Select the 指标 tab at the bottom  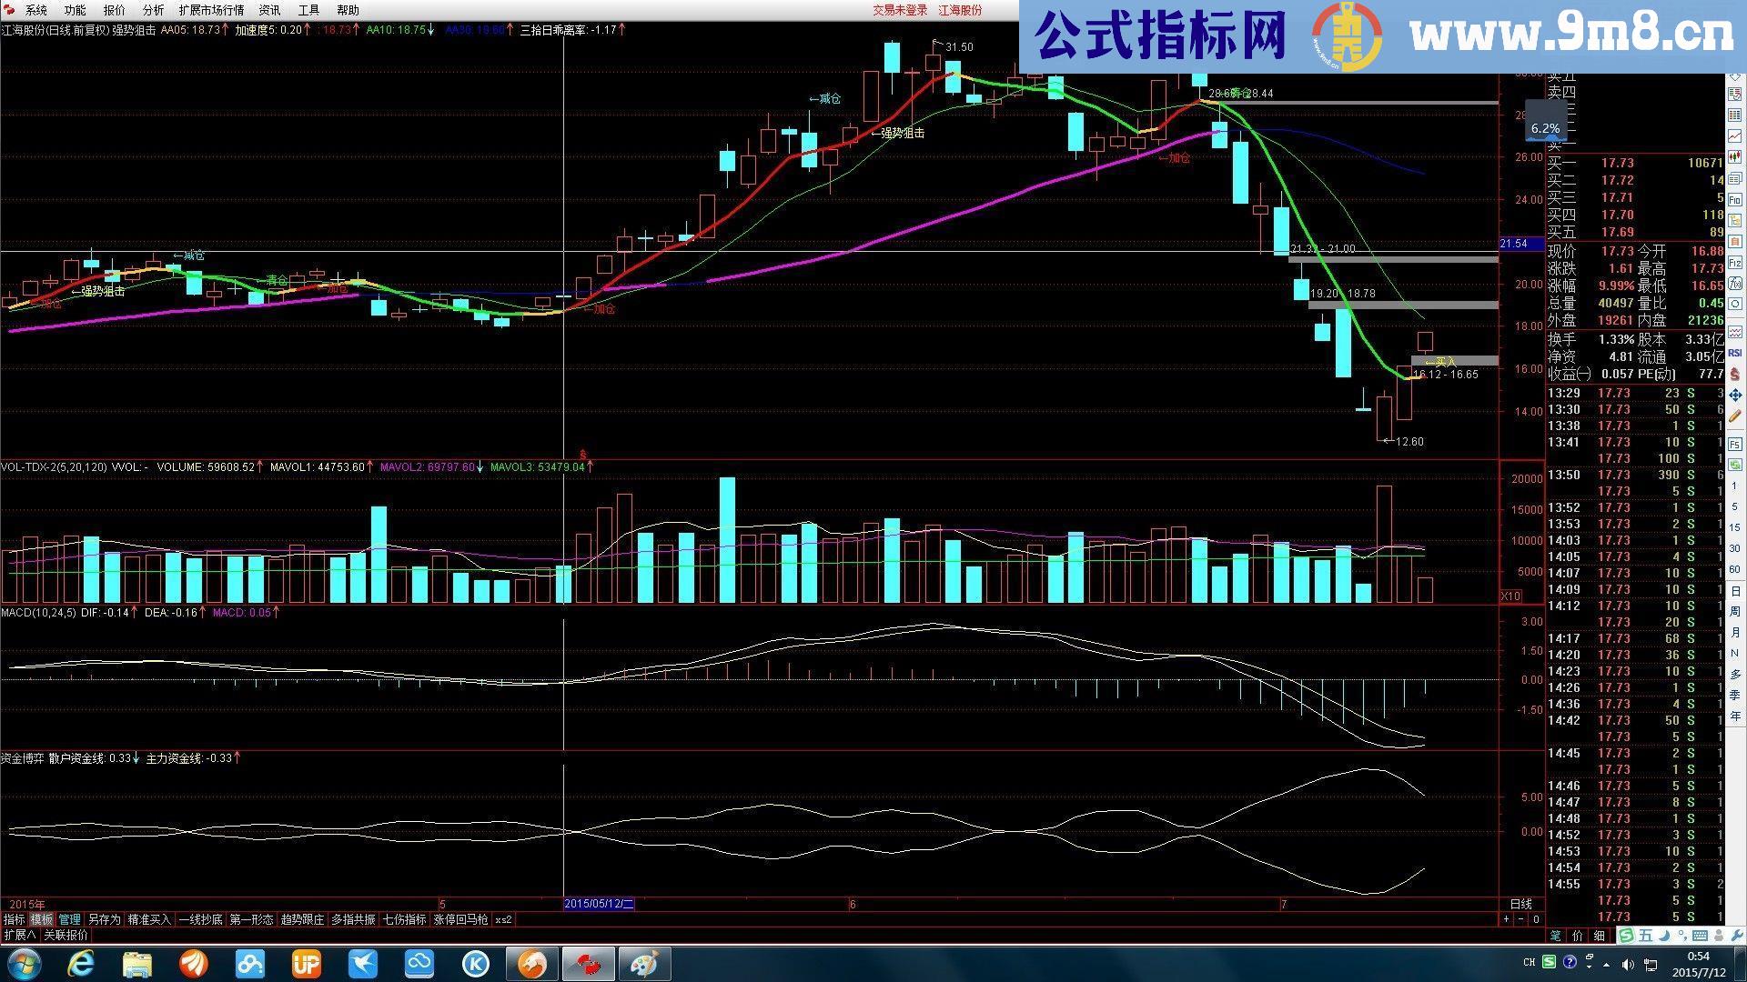tap(14, 919)
